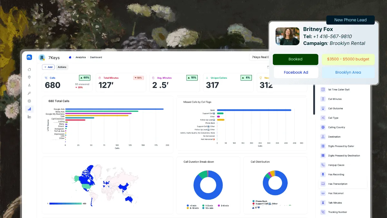
Task: Click the Add button
Action: click(48, 67)
